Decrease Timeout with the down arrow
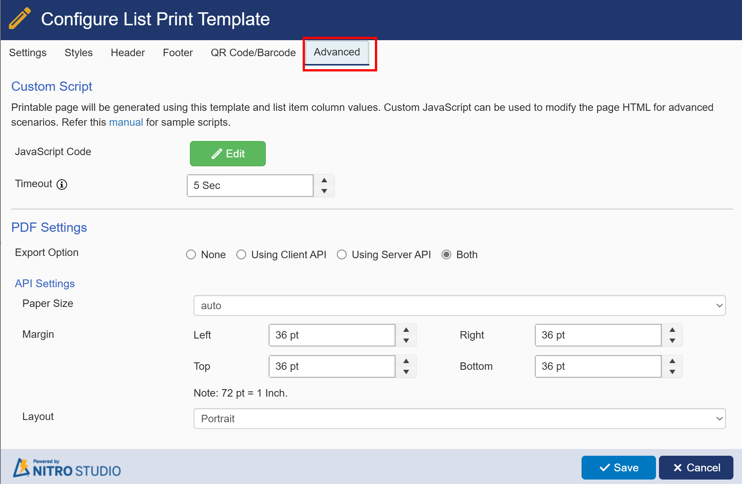This screenshot has width=742, height=484. click(324, 191)
